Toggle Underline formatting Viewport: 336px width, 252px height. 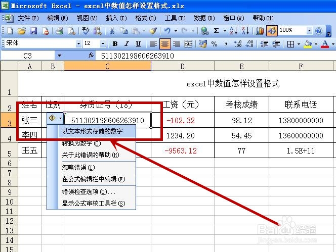(139, 44)
